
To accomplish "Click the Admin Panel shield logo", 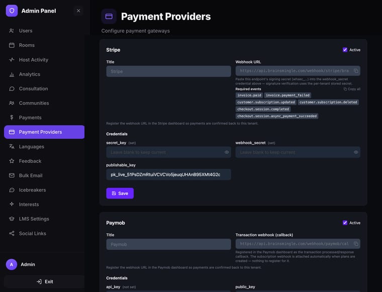I will [12, 11].
